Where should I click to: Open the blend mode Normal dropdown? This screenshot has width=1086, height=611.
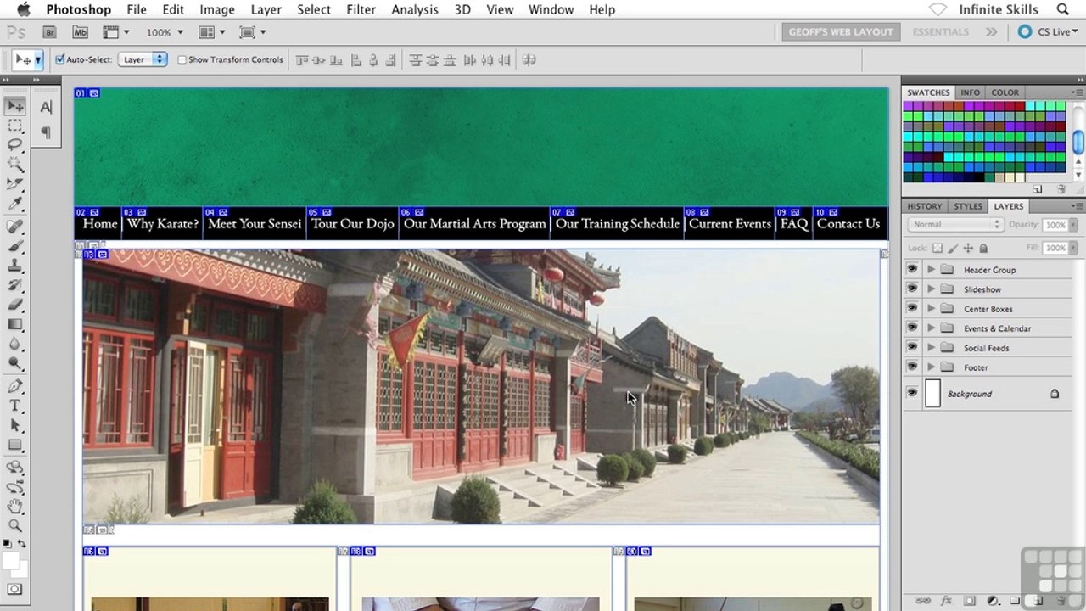(x=955, y=225)
